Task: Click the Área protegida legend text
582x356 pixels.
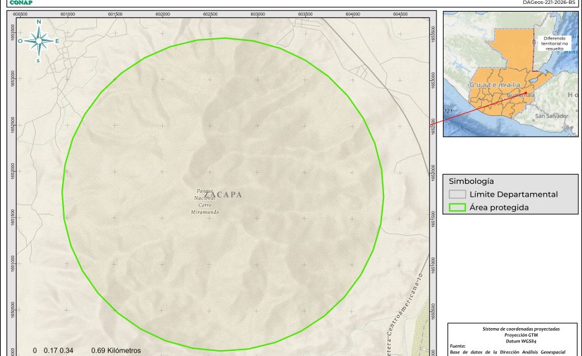Action: point(499,208)
